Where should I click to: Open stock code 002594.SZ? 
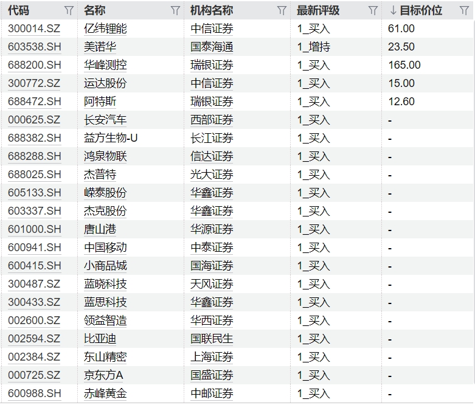click(34, 339)
